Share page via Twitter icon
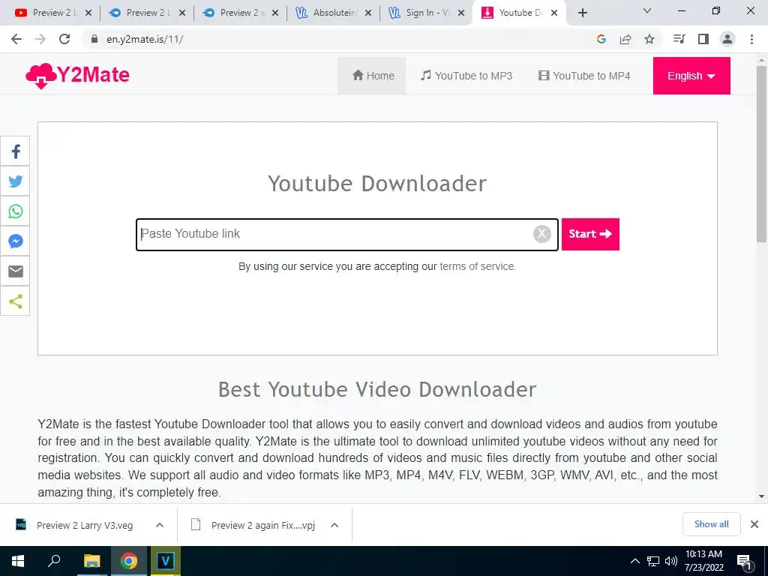The image size is (768, 576). [x=15, y=181]
